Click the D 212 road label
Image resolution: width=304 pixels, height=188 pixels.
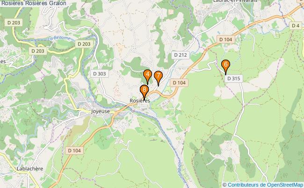coord(181,55)
